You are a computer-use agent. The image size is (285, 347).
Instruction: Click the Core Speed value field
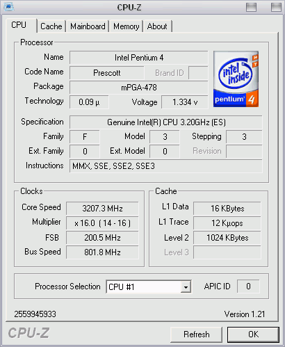point(102,209)
